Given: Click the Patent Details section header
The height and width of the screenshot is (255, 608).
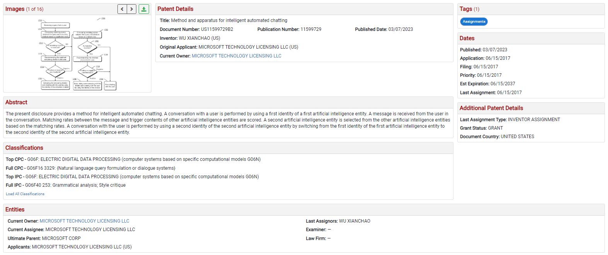Looking at the screenshot, I should coord(175,9).
